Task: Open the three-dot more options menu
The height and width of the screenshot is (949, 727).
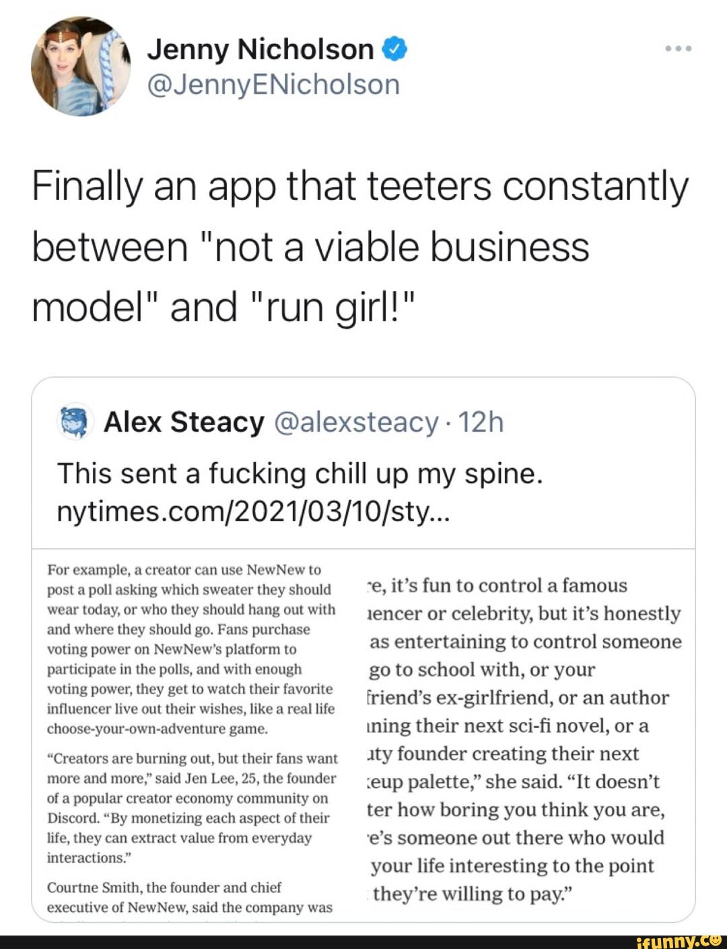Action: click(x=678, y=49)
